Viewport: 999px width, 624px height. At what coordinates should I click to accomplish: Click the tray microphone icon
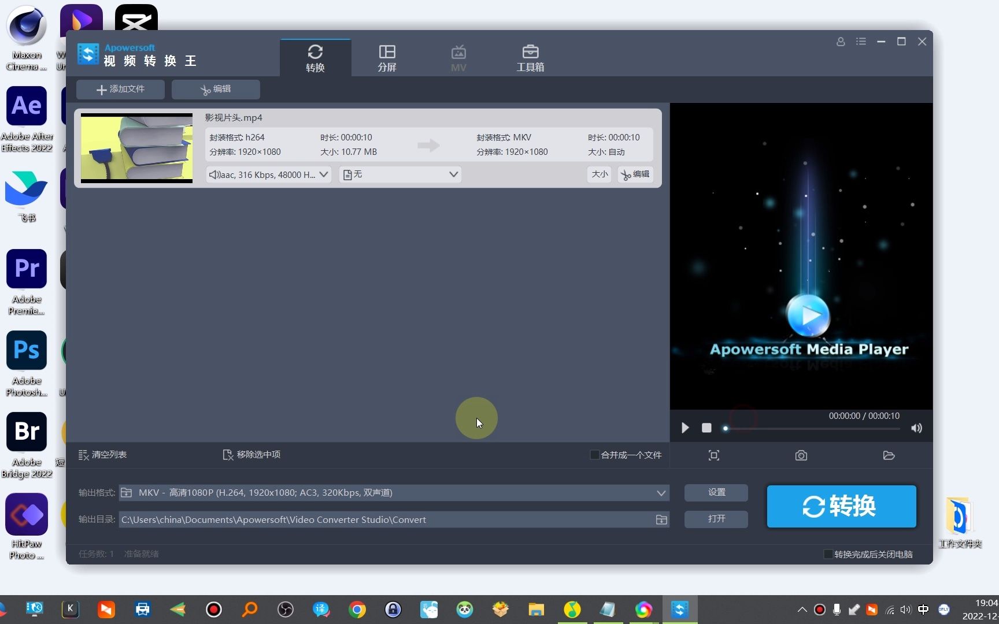837,609
